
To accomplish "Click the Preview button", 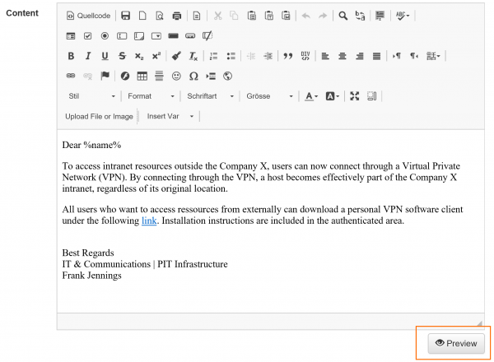I will tap(456, 343).
